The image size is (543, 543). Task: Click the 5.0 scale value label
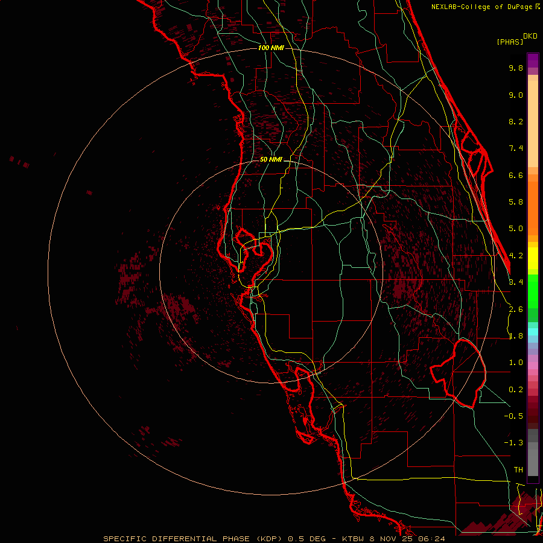(x=516, y=229)
